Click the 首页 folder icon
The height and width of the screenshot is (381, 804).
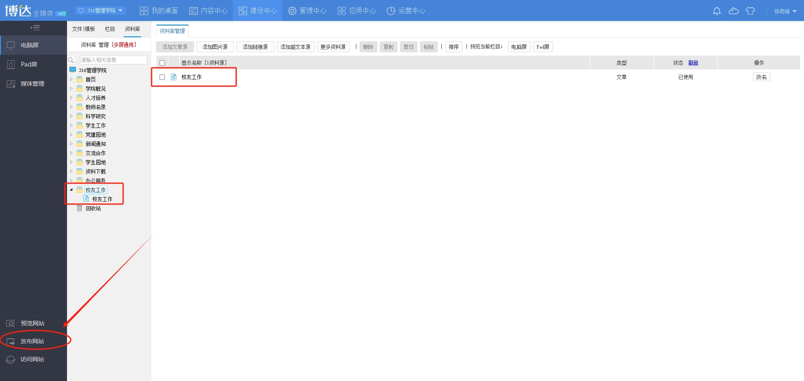coord(80,79)
